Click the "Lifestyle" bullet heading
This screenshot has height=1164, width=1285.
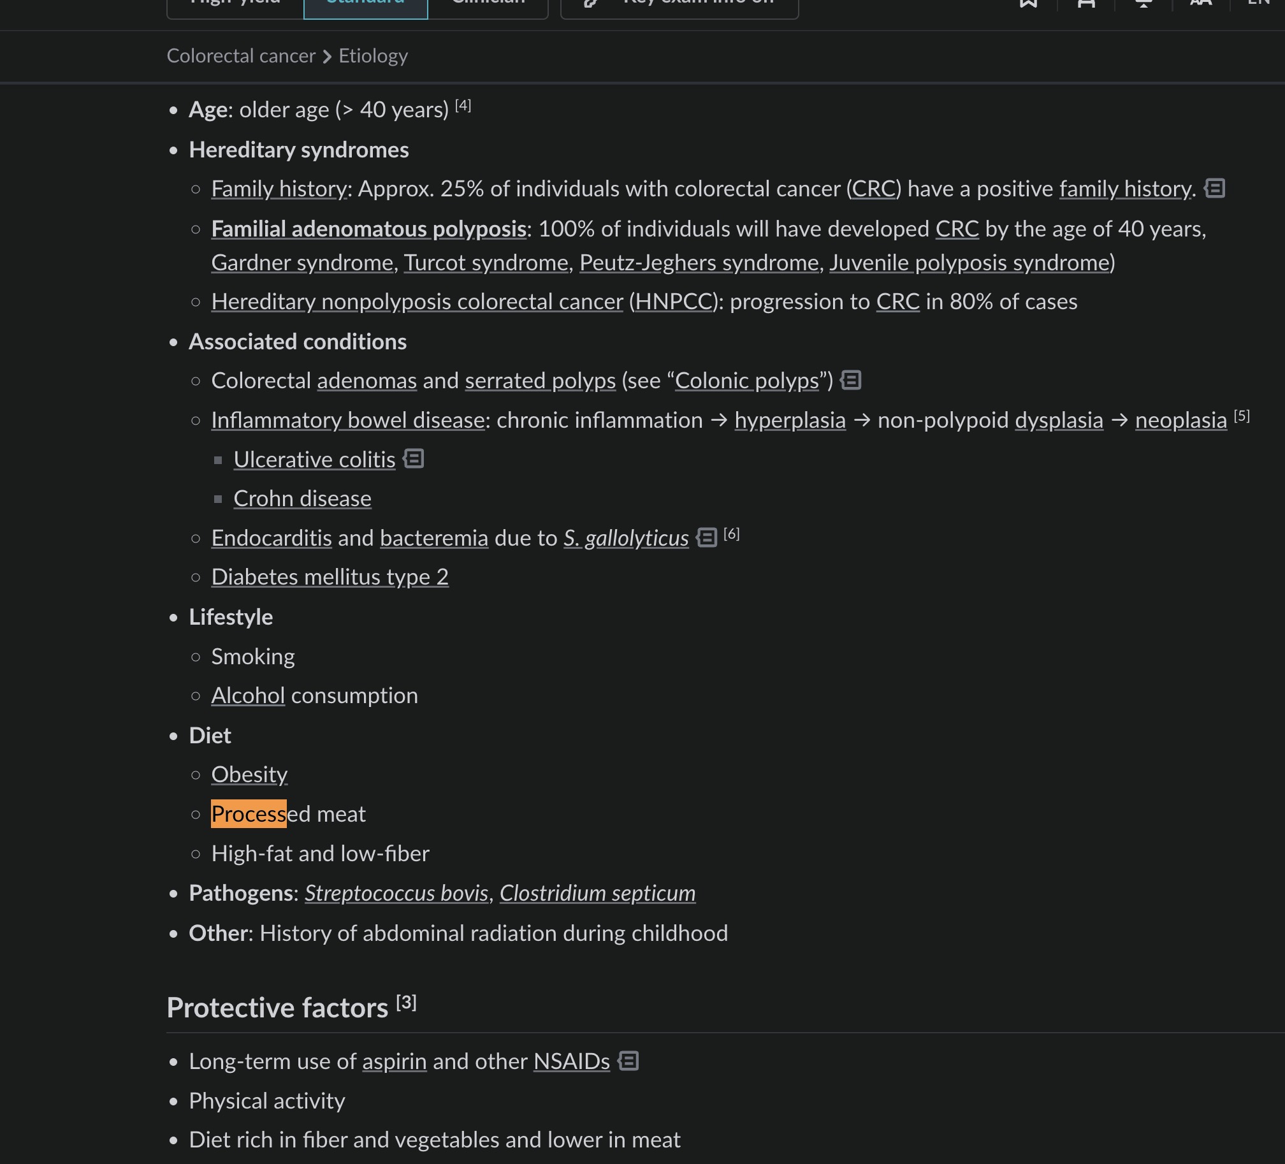click(x=231, y=617)
